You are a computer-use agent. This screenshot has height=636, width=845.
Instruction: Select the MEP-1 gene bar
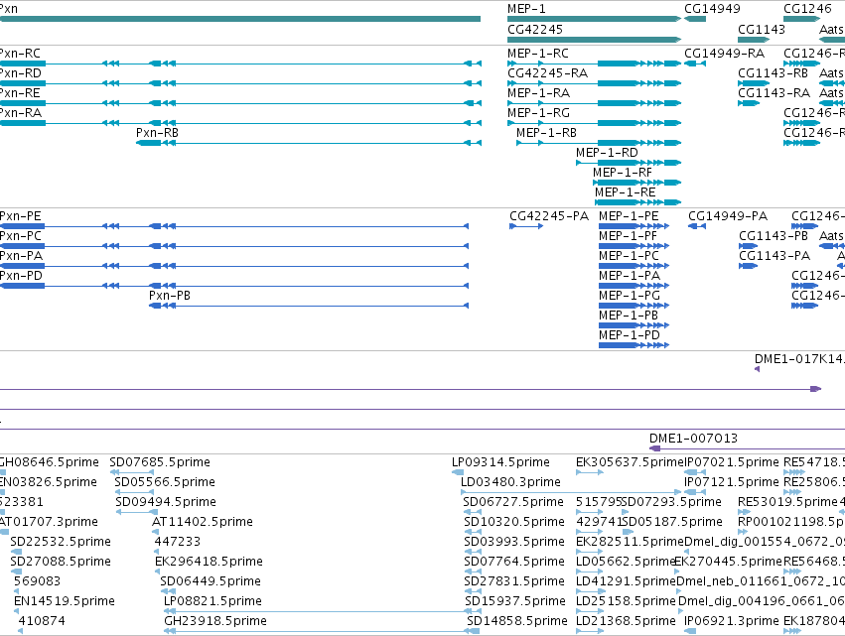point(594,19)
